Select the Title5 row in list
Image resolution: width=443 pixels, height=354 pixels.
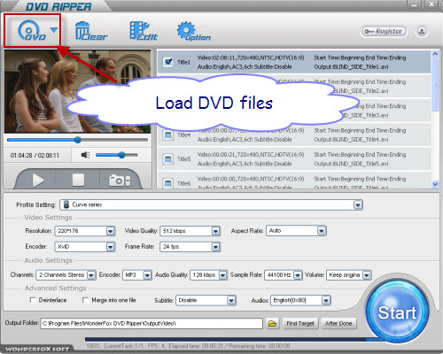click(x=294, y=159)
